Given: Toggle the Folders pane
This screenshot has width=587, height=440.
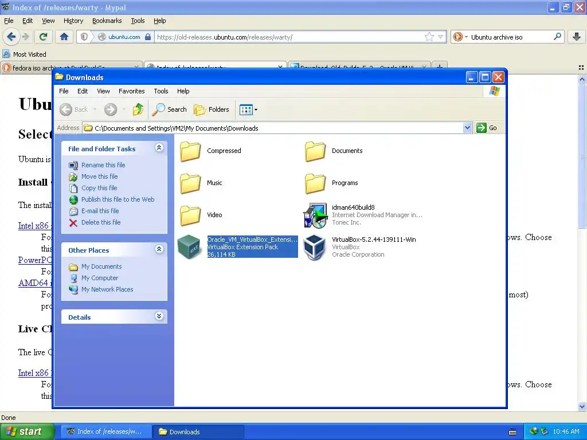Looking at the screenshot, I should pyautogui.click(x=212, y=109).
